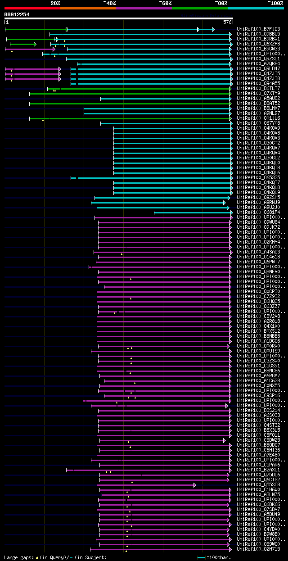Open hit UniRef100_B9GW33
Screen dimensions: 288x561
pyautogui.click(x=258, y=49)
